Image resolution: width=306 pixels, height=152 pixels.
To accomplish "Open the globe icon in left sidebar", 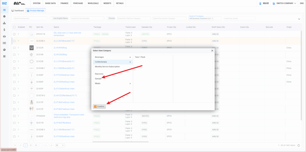I will tap(4, 49).
